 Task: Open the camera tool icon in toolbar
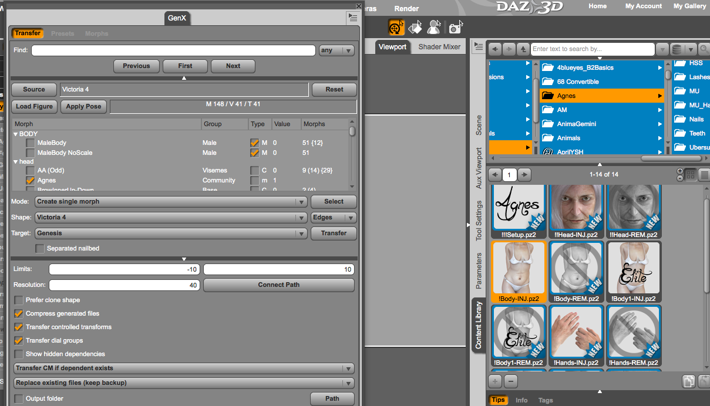point(455,27)
